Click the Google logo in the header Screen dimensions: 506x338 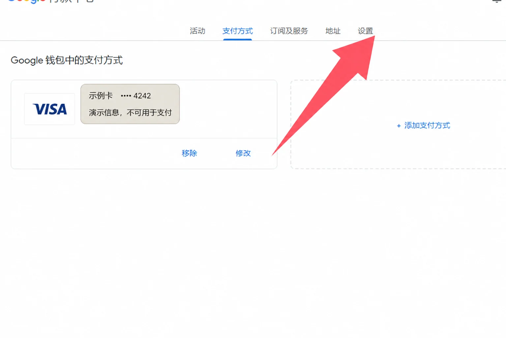26,1
